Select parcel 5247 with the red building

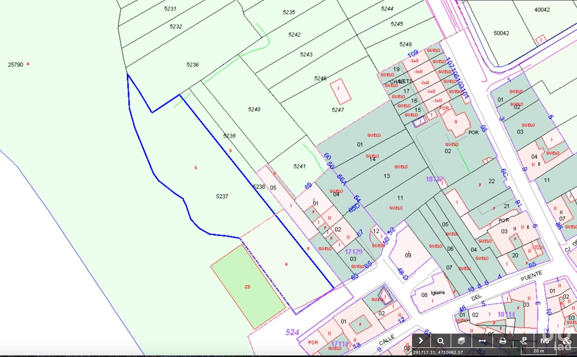(337, 110)
